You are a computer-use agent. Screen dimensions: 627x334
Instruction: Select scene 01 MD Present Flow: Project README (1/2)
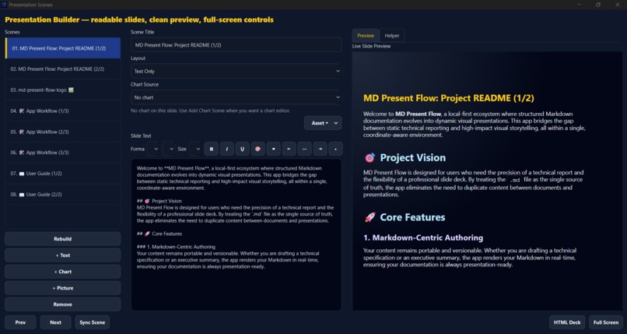(x=63, y=48)
